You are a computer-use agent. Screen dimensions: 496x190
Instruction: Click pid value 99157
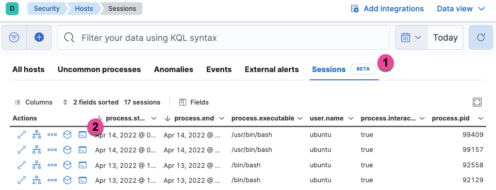coord(473,149)
